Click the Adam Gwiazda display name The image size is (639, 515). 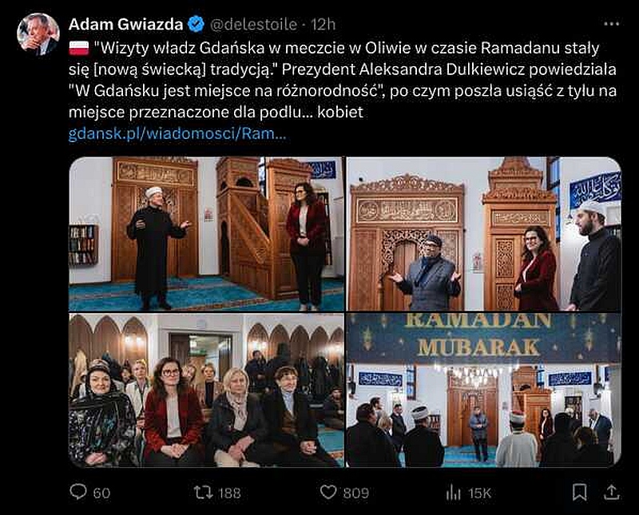pos(126,24)
